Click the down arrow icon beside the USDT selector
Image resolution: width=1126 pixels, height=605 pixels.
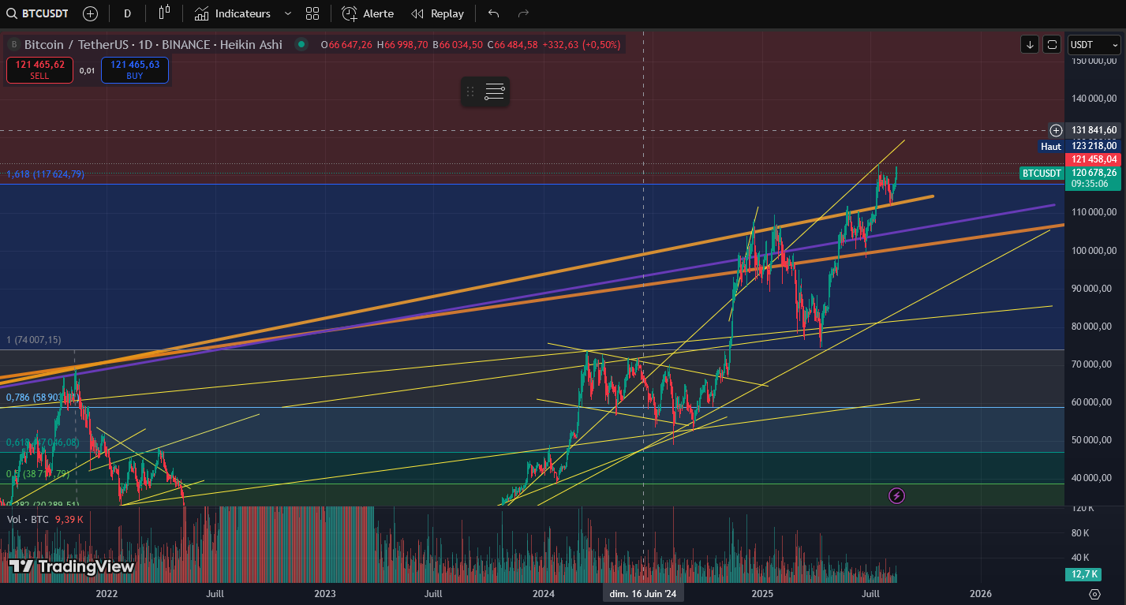(x=1030, y=44)
